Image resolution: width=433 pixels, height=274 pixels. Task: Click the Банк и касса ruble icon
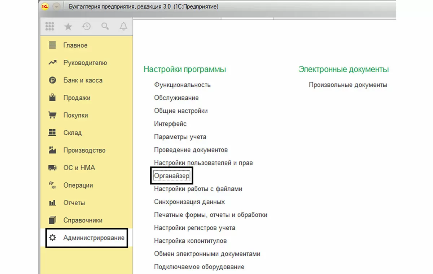point(52,80)
